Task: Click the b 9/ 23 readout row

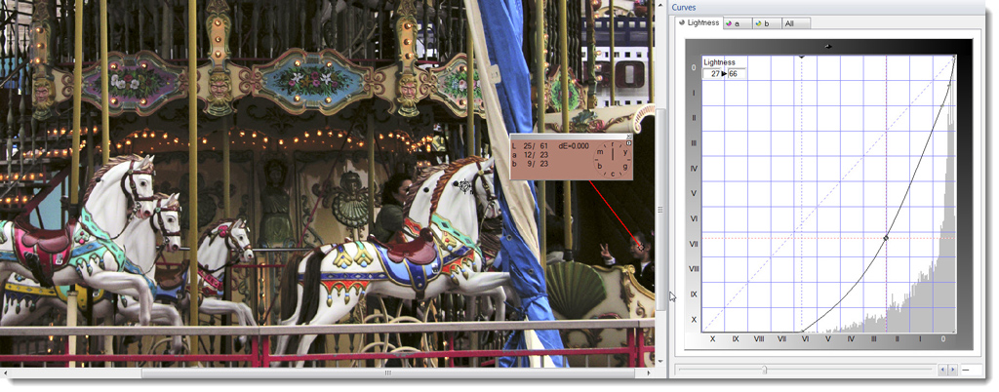Action: [530, 162]
